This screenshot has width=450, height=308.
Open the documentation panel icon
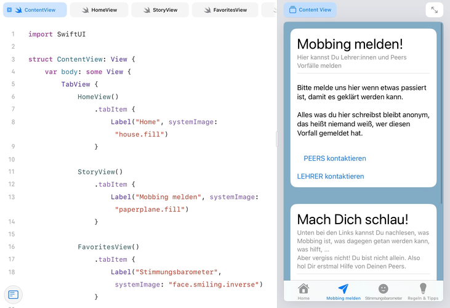click(x=13, y=294)
